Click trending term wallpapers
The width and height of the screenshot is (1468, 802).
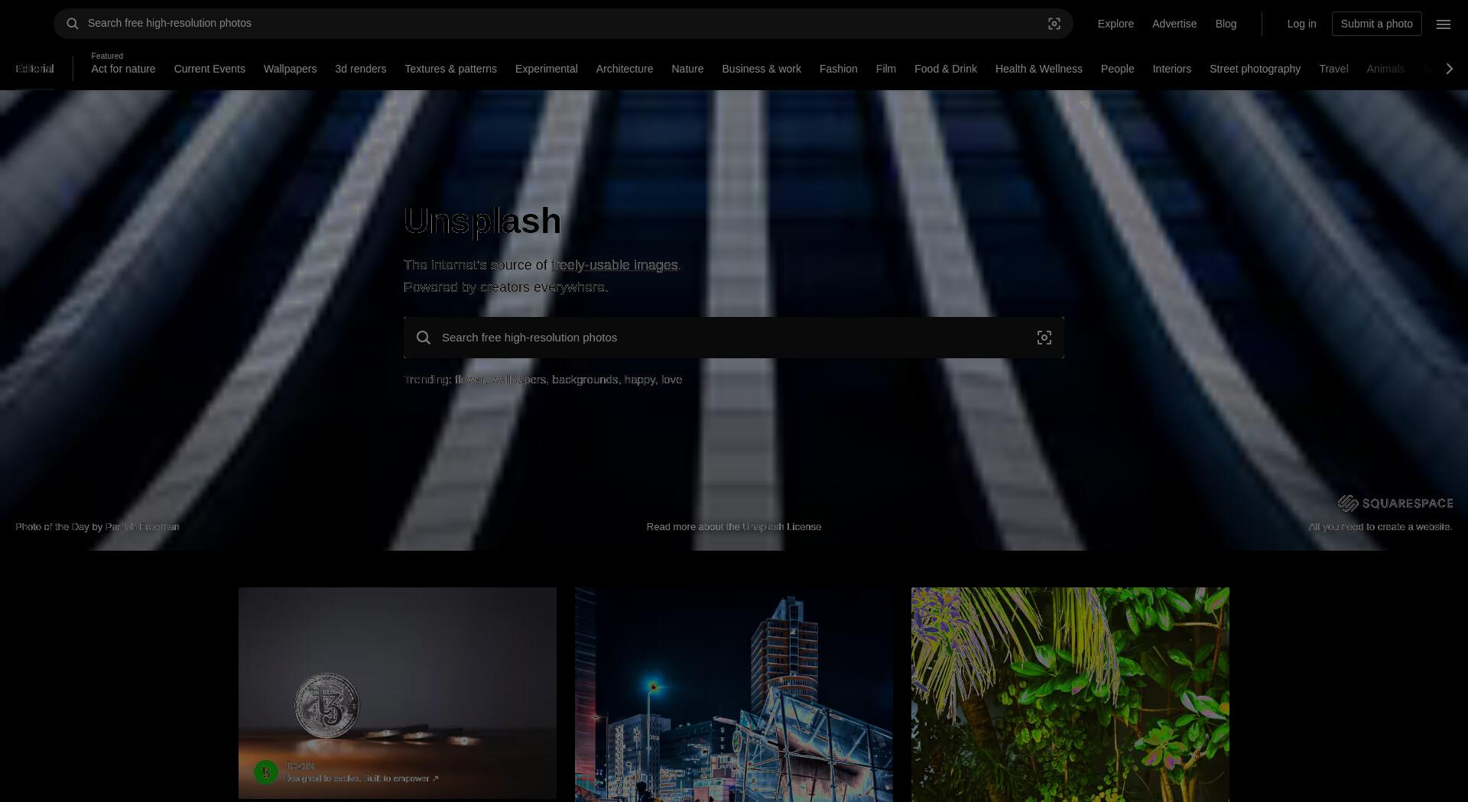click(x=518, y=380)
